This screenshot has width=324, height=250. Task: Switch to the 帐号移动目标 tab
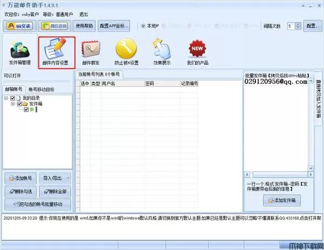coord(42,89)
